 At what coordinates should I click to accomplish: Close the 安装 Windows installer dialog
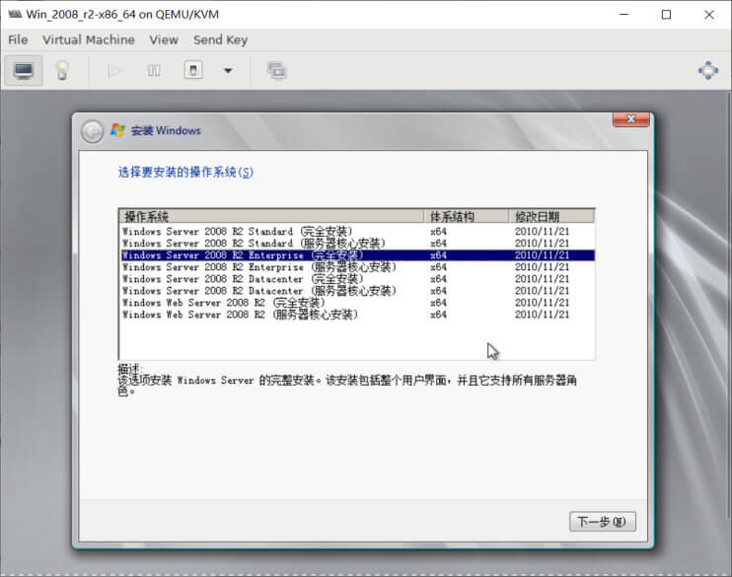[630, 119]
